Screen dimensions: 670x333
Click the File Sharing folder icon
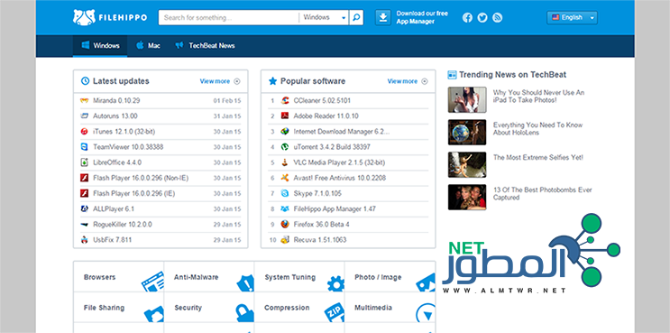(154, 314)
